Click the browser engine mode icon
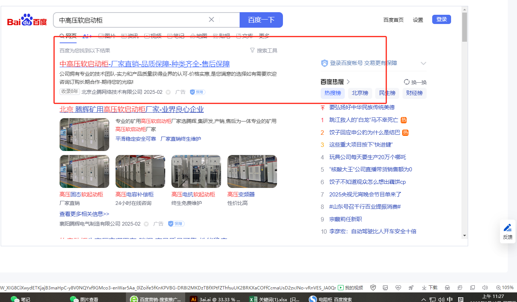517x302 pixels. point(460,288)
